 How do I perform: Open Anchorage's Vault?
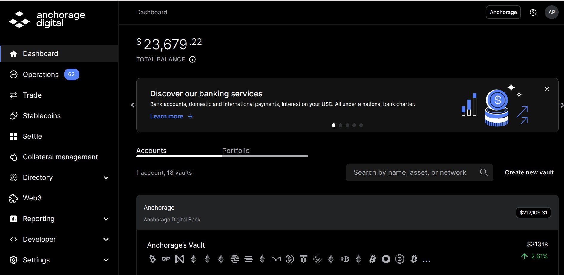pos(176,245)
